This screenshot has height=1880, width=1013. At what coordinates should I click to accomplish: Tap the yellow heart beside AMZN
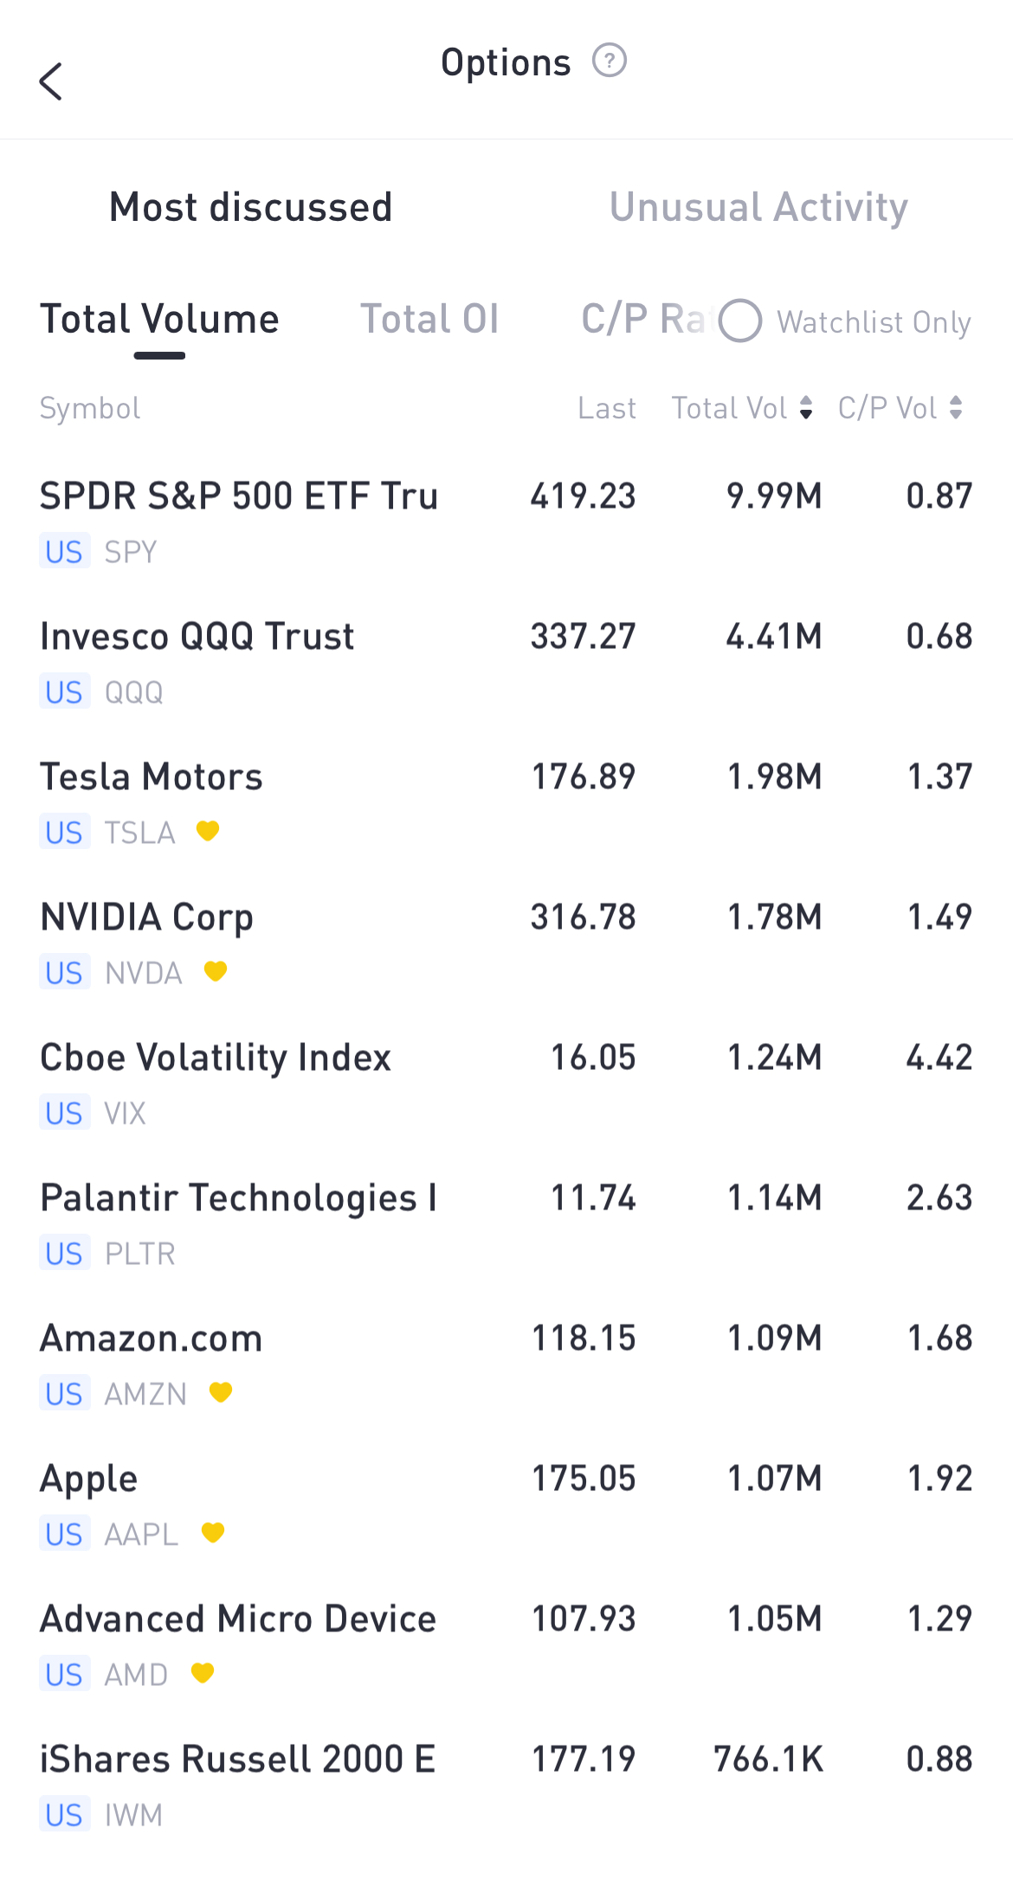pyautogui.click(x=221, y=1392)
